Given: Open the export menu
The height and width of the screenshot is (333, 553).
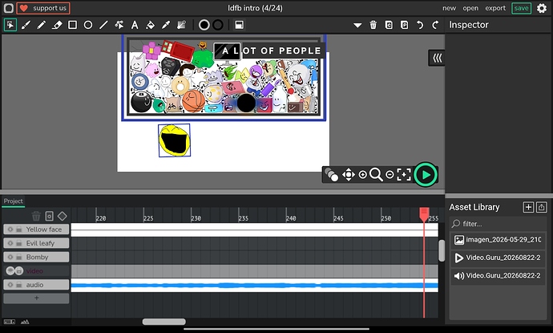Looking at the screenshot, I should [495, 8].
